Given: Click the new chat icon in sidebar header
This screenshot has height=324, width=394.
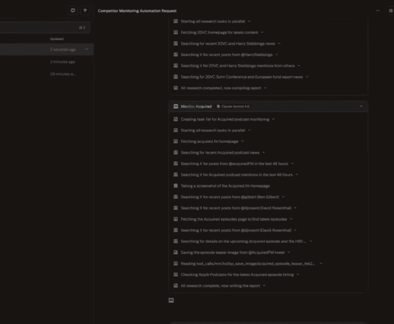Looking at the screenshot, I should pos(73,10).
